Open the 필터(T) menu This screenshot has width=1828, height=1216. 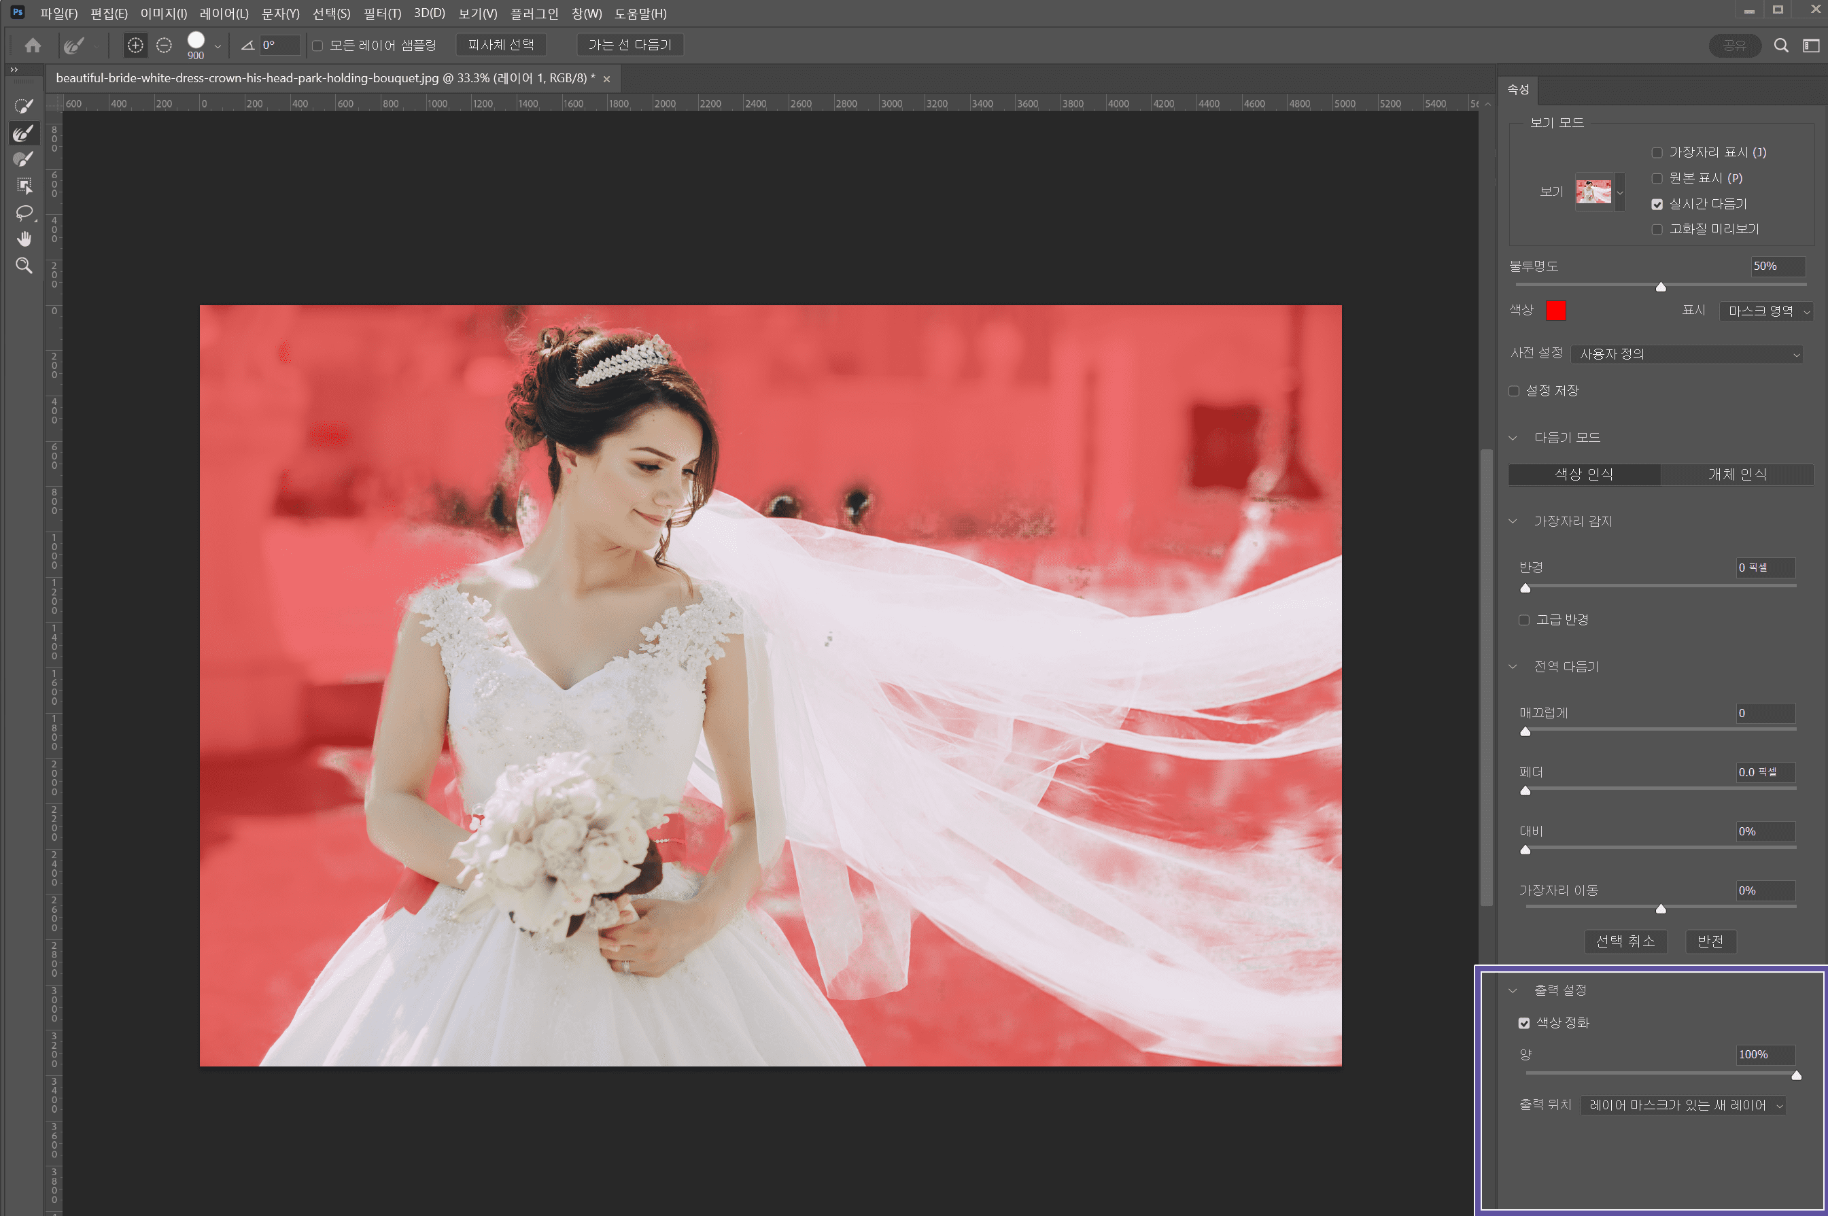tap(381, 13)
